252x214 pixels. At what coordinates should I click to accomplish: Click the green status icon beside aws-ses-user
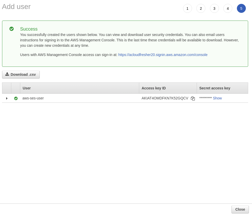pyautogui.click(x=16, y=98)
